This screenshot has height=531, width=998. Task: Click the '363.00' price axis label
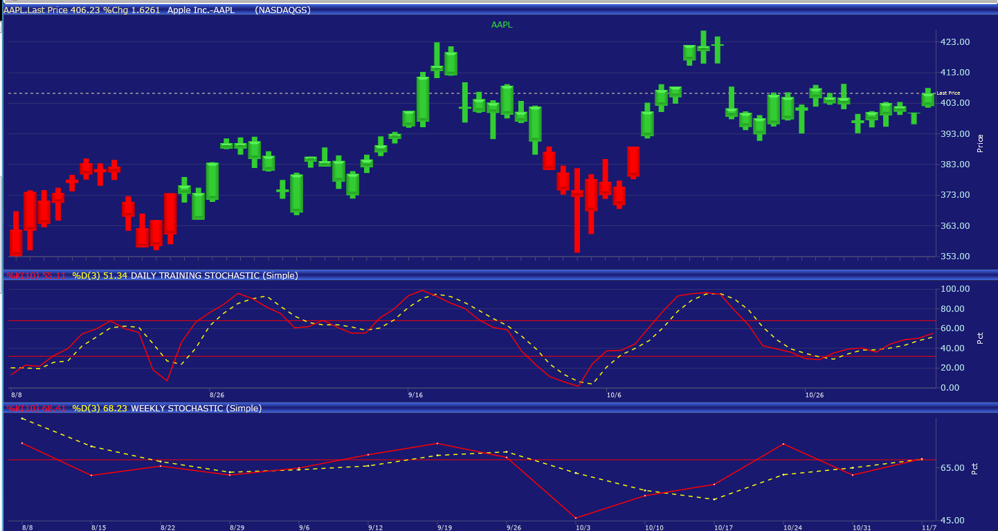pos(956,226)
